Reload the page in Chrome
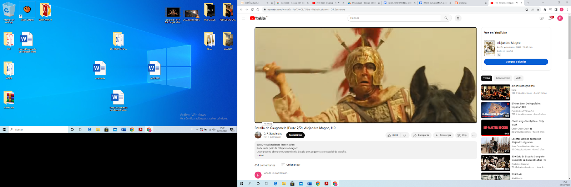571x187 pixels. point(252,10)
